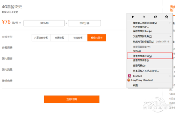Expand the FireShot submenu arrow
This screenshot has width=175, height=115.
click(x=170, y=76)
